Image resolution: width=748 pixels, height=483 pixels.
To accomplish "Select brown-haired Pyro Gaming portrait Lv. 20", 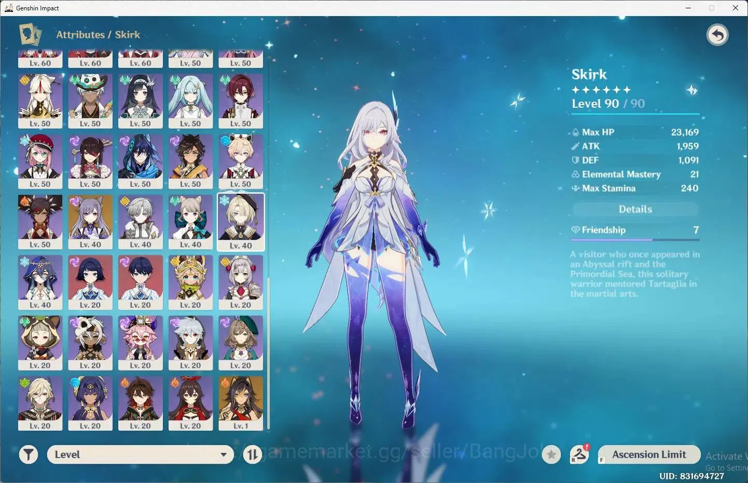I will click(x=140, y=404).
